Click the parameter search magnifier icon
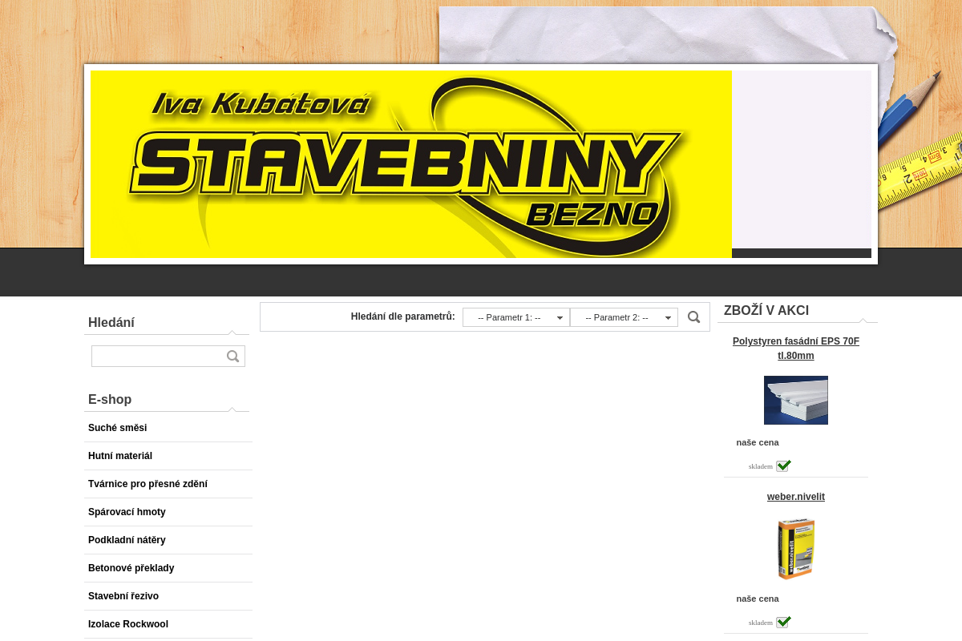Image resolution: width=962 pixels, height=641 pixels. tap(694, 317)
